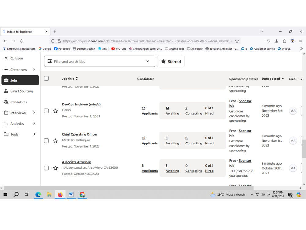Open the Firefox account icon

276,41
